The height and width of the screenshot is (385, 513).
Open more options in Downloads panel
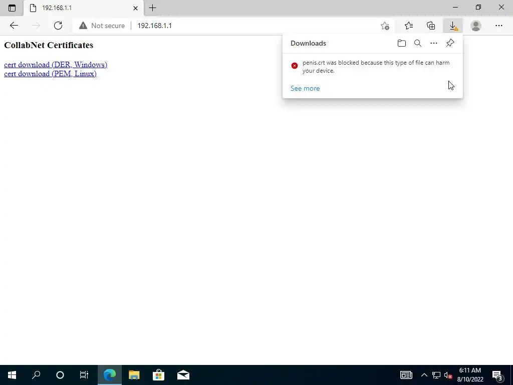point(434,43)
